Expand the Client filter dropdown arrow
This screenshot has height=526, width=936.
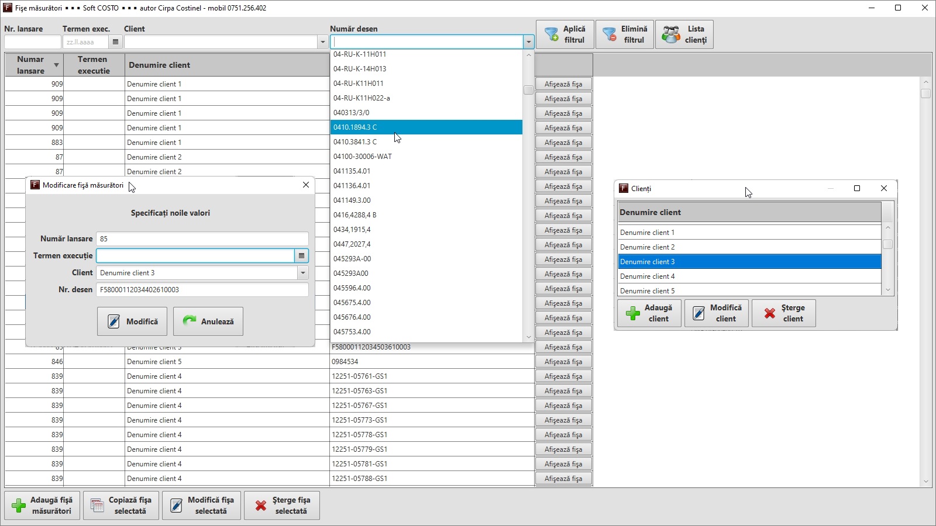click(x=322, y=42)
